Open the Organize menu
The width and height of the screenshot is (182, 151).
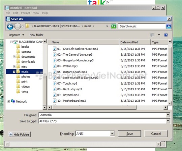(17, 35)
